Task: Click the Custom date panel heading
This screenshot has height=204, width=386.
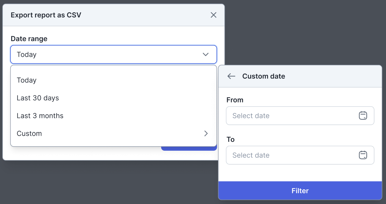Action: (264, 76)
